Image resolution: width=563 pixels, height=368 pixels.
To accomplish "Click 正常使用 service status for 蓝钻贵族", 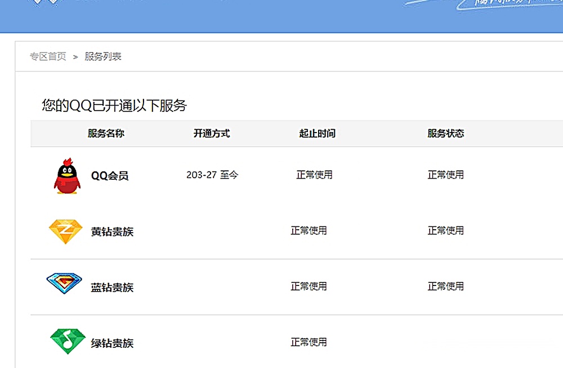I will (445, 287).
